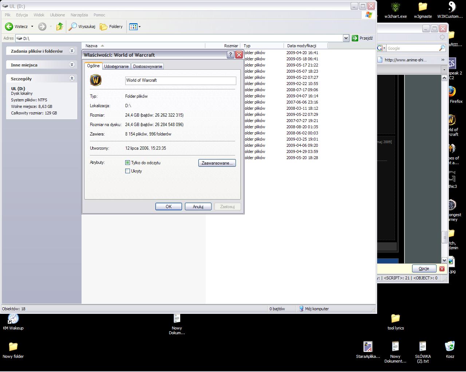The width and height of the screenshot is (466, 372).
Task: Open the Narzędzia menu
Action: [79, 15]
